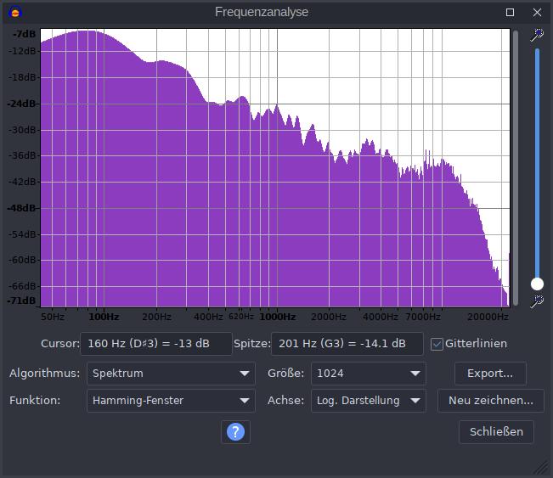
Task: Click the 400Hz label on frequency axis
Action: [x=208, y=317]
